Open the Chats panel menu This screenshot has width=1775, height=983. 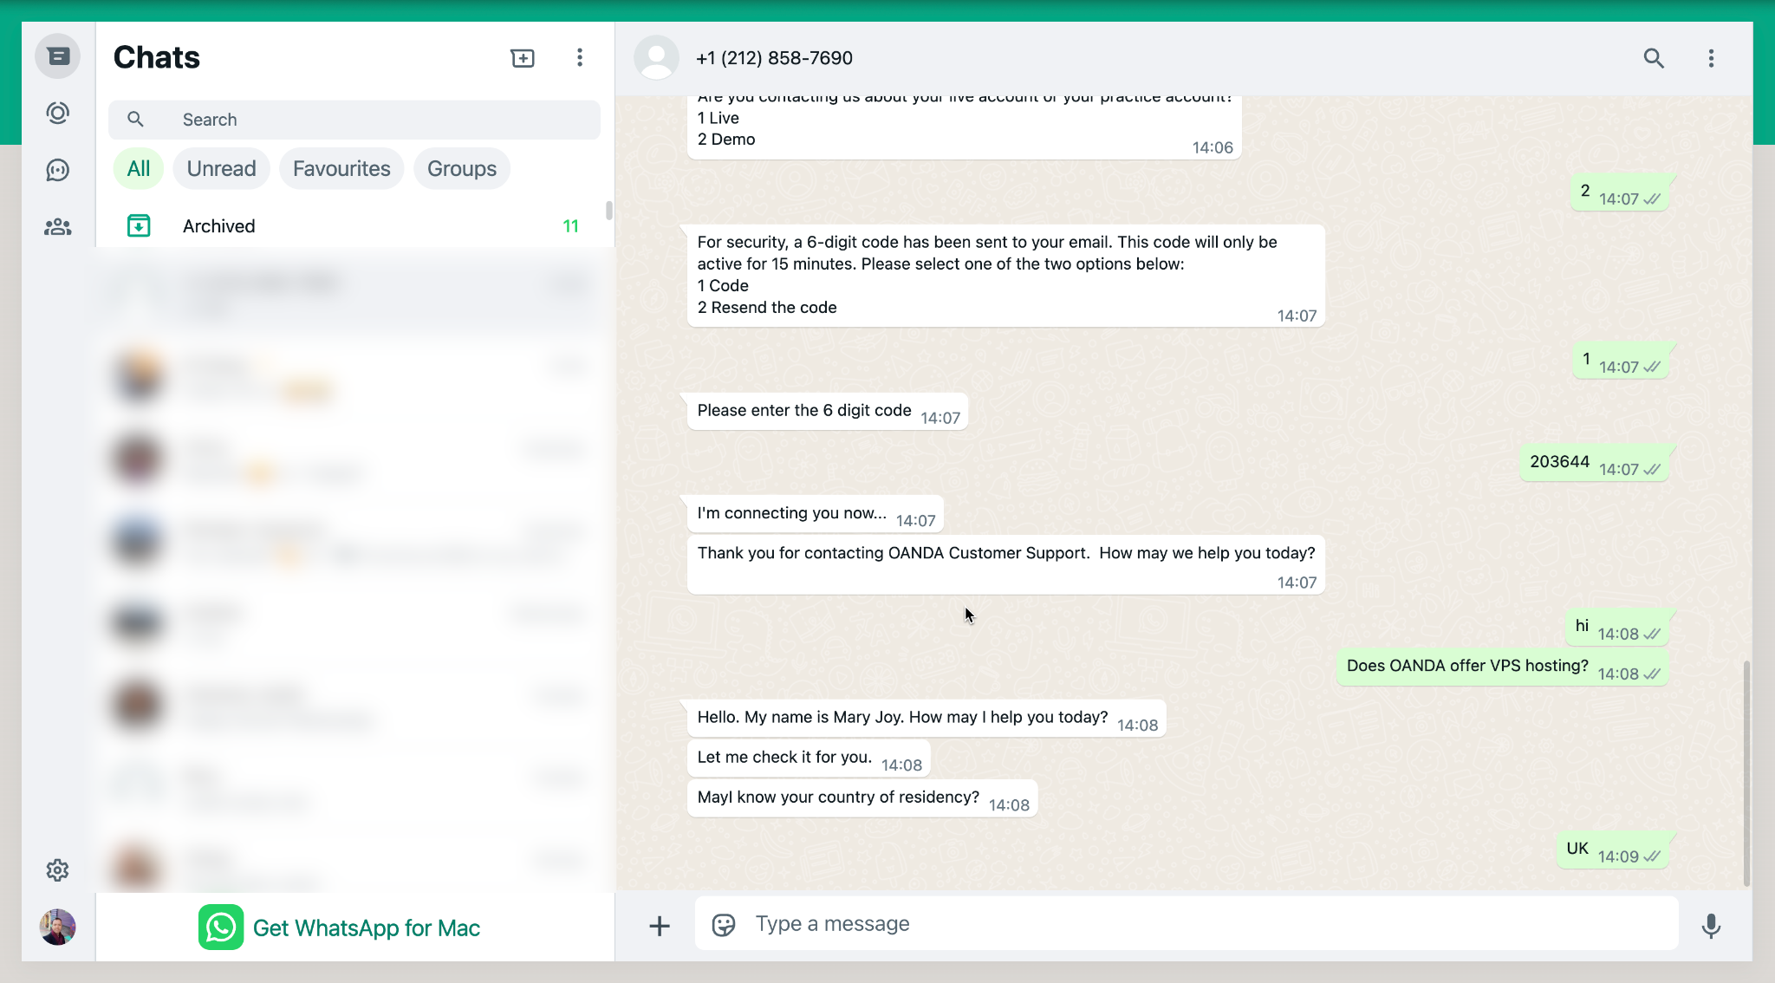[580, 58]
